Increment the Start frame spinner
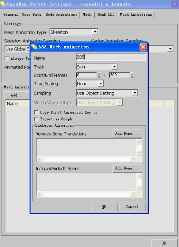Viewport: 179px width, 247px height. pyautogui.click(x=99, y=74)
